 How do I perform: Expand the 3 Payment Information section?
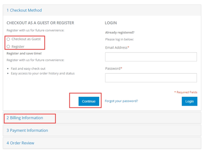[27, 130]
